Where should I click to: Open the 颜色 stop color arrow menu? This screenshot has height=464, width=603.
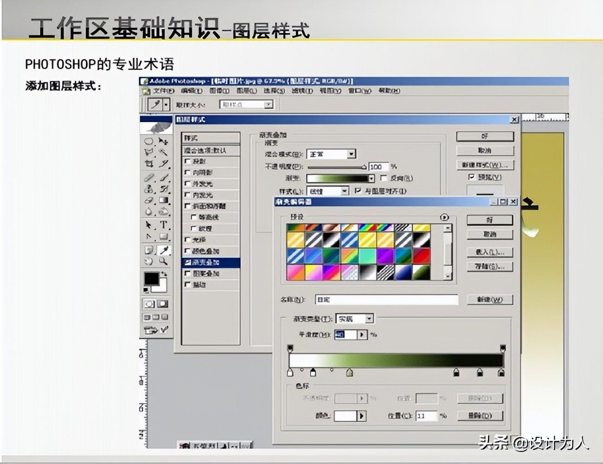click(x=362, y=416)
